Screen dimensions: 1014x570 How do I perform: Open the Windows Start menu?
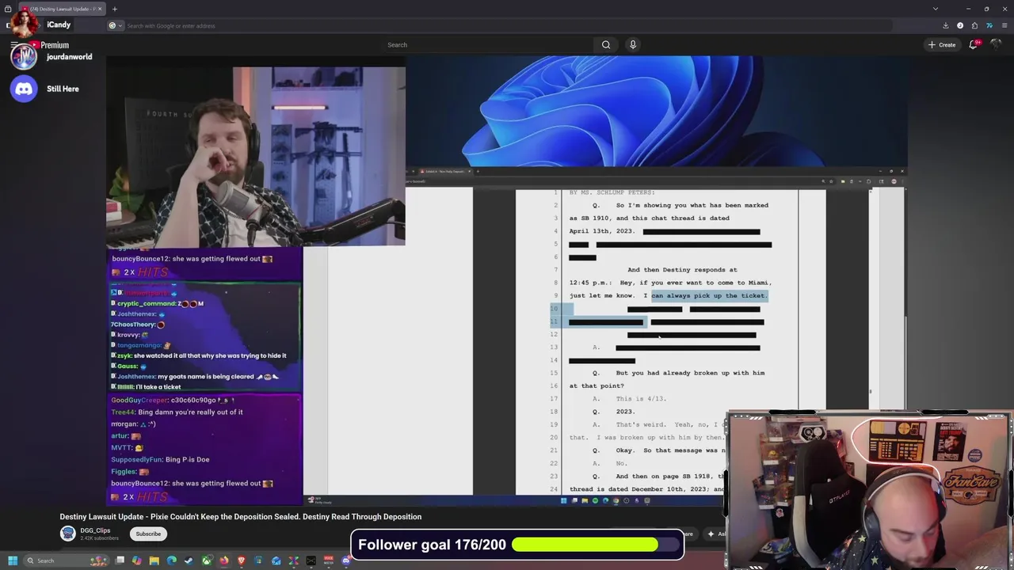[13, 560]
